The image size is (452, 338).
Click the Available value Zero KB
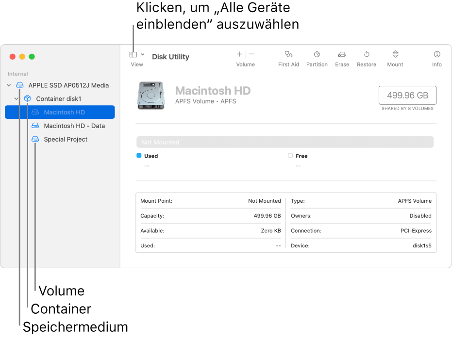coord(271,231)
